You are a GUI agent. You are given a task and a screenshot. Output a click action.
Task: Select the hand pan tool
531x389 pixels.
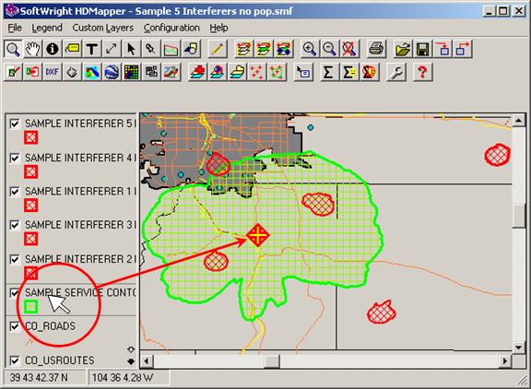33,49
